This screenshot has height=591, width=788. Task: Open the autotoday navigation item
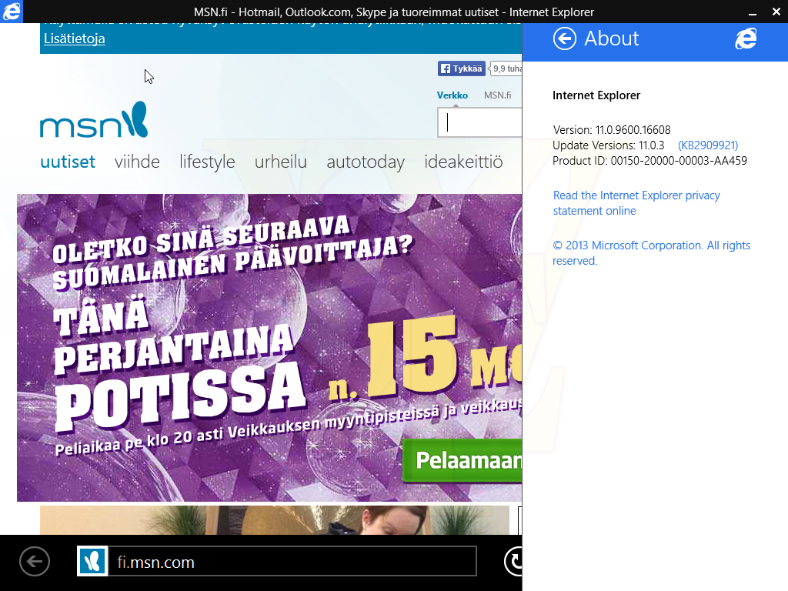[366, 162]
